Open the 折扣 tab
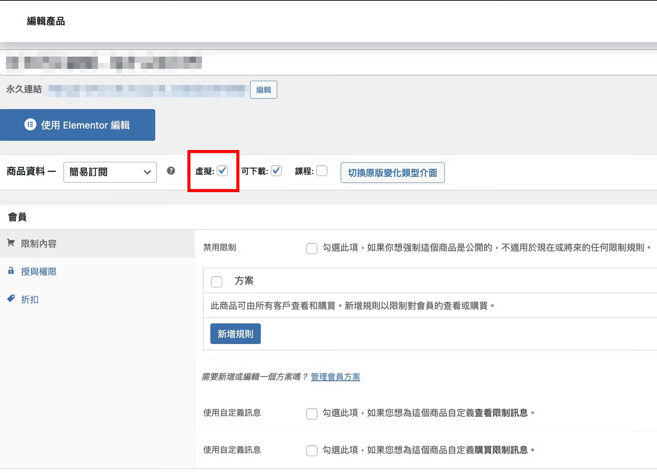Viewport: 657px width, 473px height. coord(97,299)
